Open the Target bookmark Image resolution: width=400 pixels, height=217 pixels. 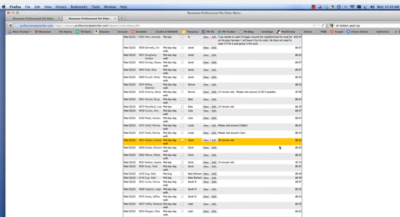(x=337, y=32)
